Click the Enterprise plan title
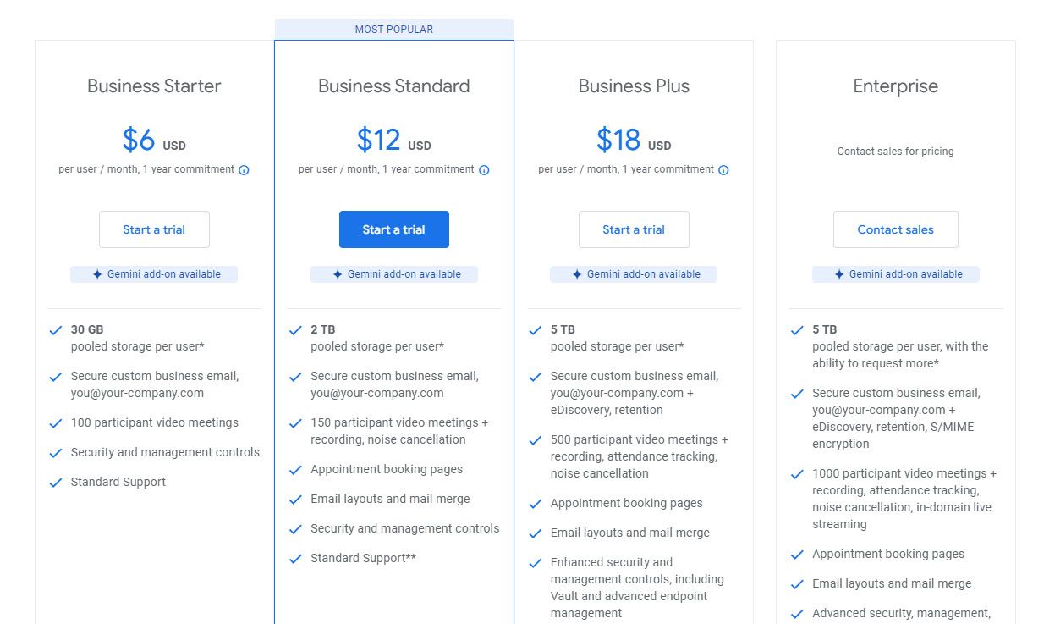Screen dimensions: 1055x624 (x=894, y=86)
